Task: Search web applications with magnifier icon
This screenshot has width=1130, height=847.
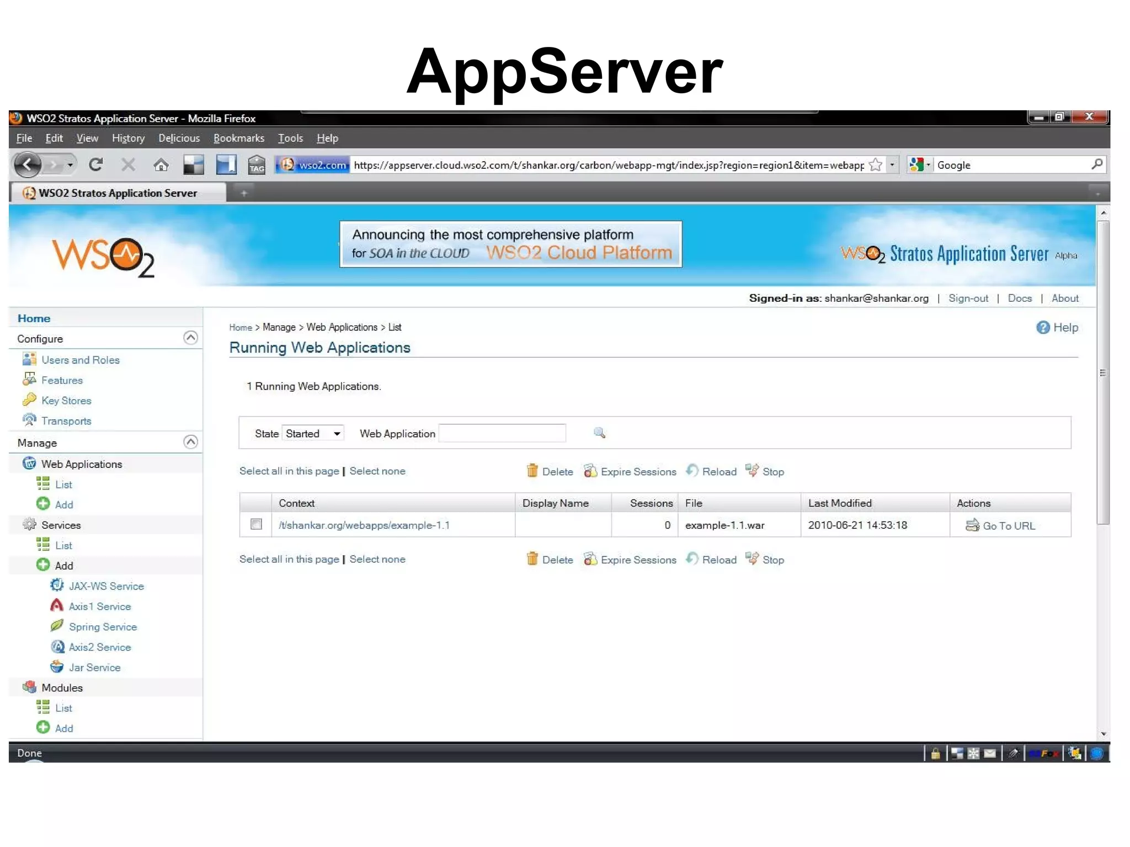Action: coord(599,433)
